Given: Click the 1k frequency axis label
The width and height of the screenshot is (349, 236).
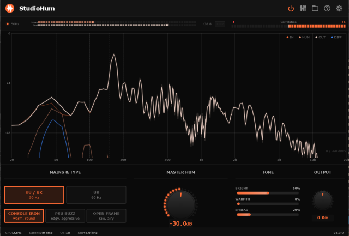Looking at the screenshot, I should click(201, 160).
